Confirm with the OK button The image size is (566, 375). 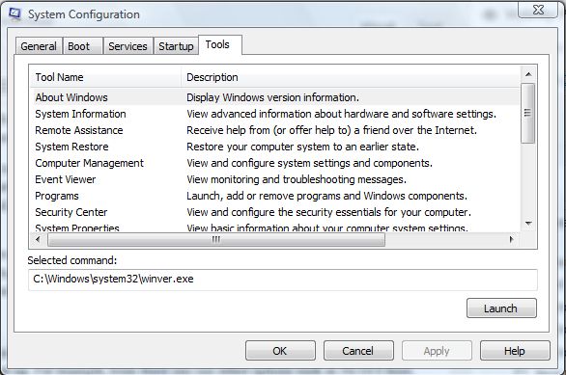[280, 351]
